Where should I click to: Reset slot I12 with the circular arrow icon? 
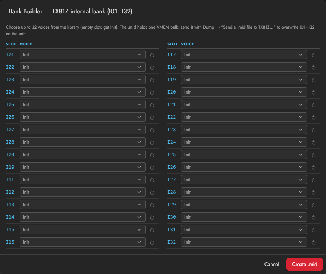(x=152, y=192)
